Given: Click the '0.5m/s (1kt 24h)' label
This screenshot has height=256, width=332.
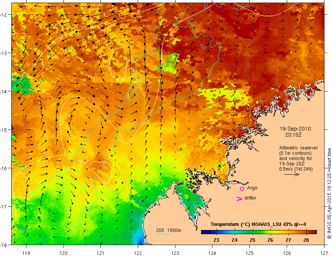Looking at the screenshot, I should coord(296,169).
